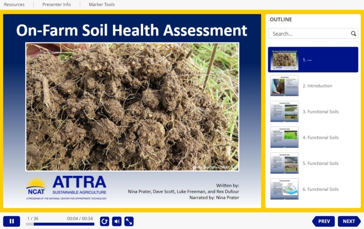364x229 pixels.
Task: Open the Marker Tools menu
Action: 101,5
